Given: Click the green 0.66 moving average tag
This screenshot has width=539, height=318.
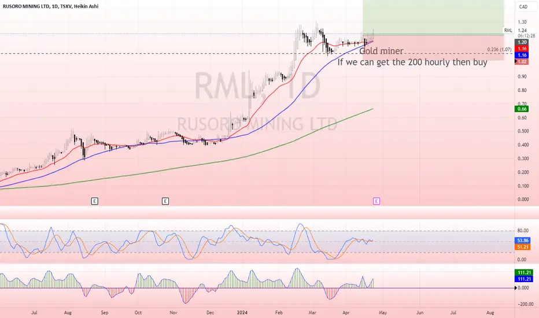Looking at the screenshot, I should click(522, 109).
